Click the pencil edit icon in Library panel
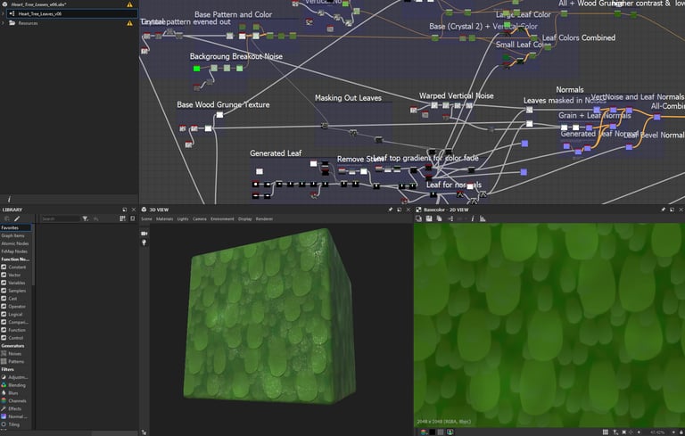 (x=17, y=218)
